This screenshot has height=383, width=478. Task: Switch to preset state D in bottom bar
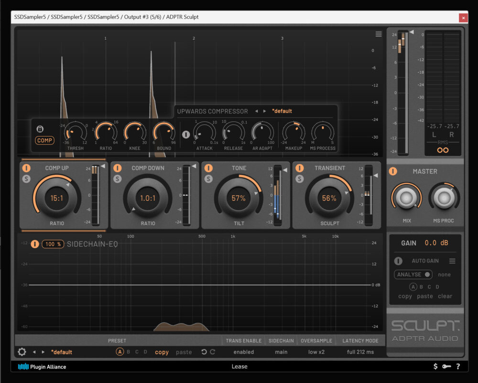point(145,352)
